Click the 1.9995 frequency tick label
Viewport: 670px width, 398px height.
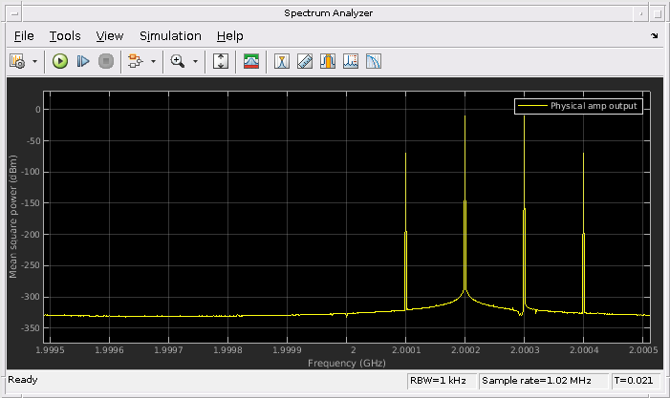coord(50,350)
